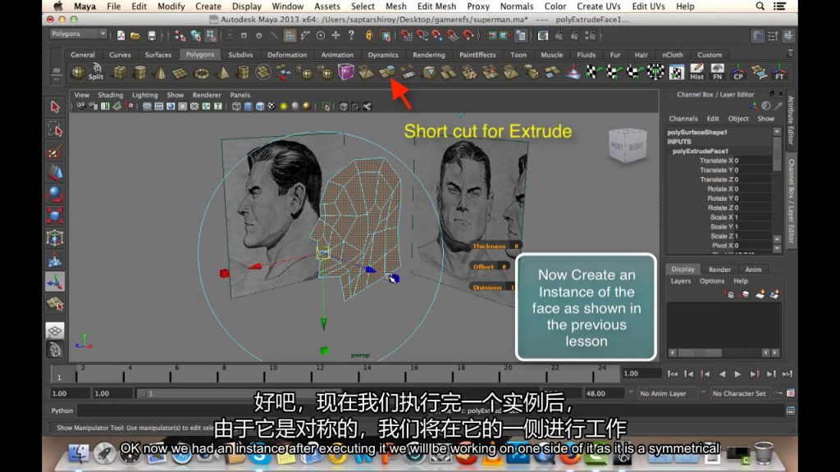This screenshot has width=840, height=472.
Task: Switch to the Surfaces shelf tab
Action: pyautogui.click(x=158, y=55)
